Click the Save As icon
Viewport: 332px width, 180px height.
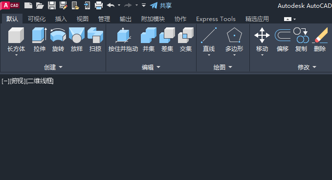pyautogui.click(x=63, y=5)
